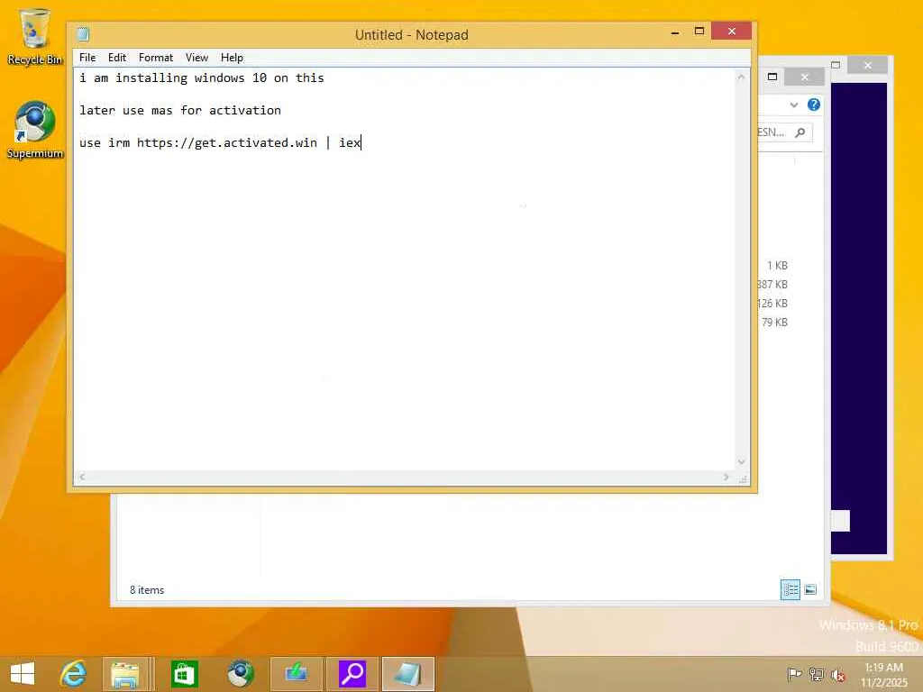Viewport: 923px width, 692px height.
Task: Open Action Center flag in the system tray
Action: (794, 674)
